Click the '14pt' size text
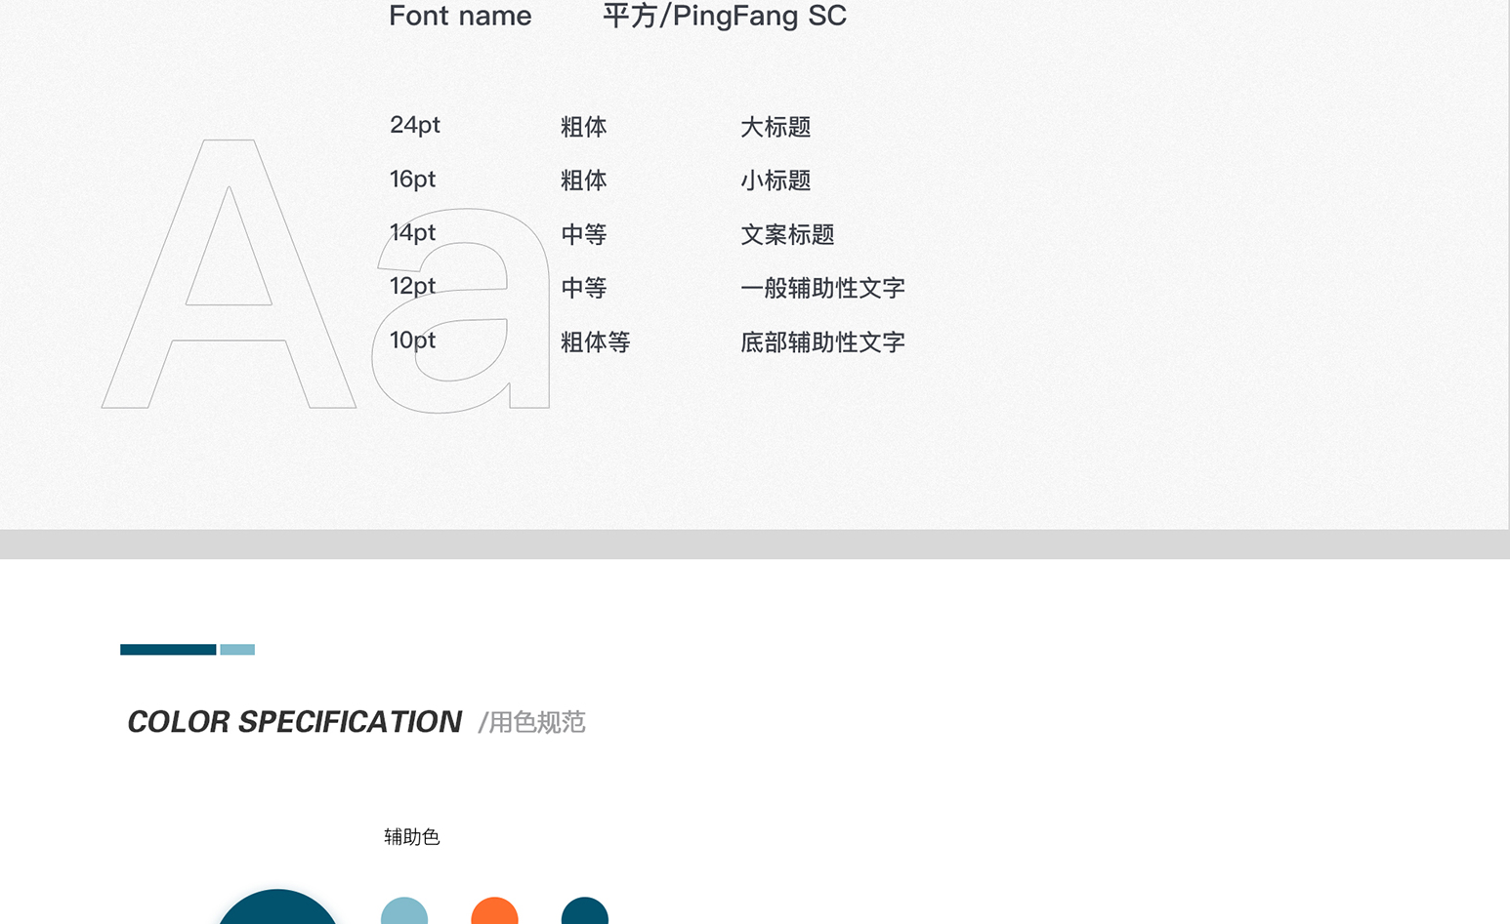This screenshot has height=924, width=1510. point(412,233)
